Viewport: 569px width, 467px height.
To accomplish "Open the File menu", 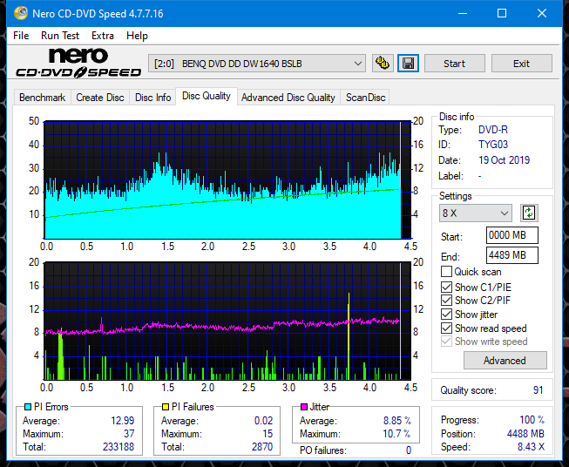I will coord(21,36).
